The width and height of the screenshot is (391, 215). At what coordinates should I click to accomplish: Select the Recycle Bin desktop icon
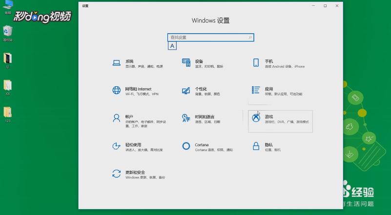[x=8, y=33]
